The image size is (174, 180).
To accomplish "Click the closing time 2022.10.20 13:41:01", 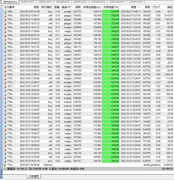I will (x=131, y=161).
